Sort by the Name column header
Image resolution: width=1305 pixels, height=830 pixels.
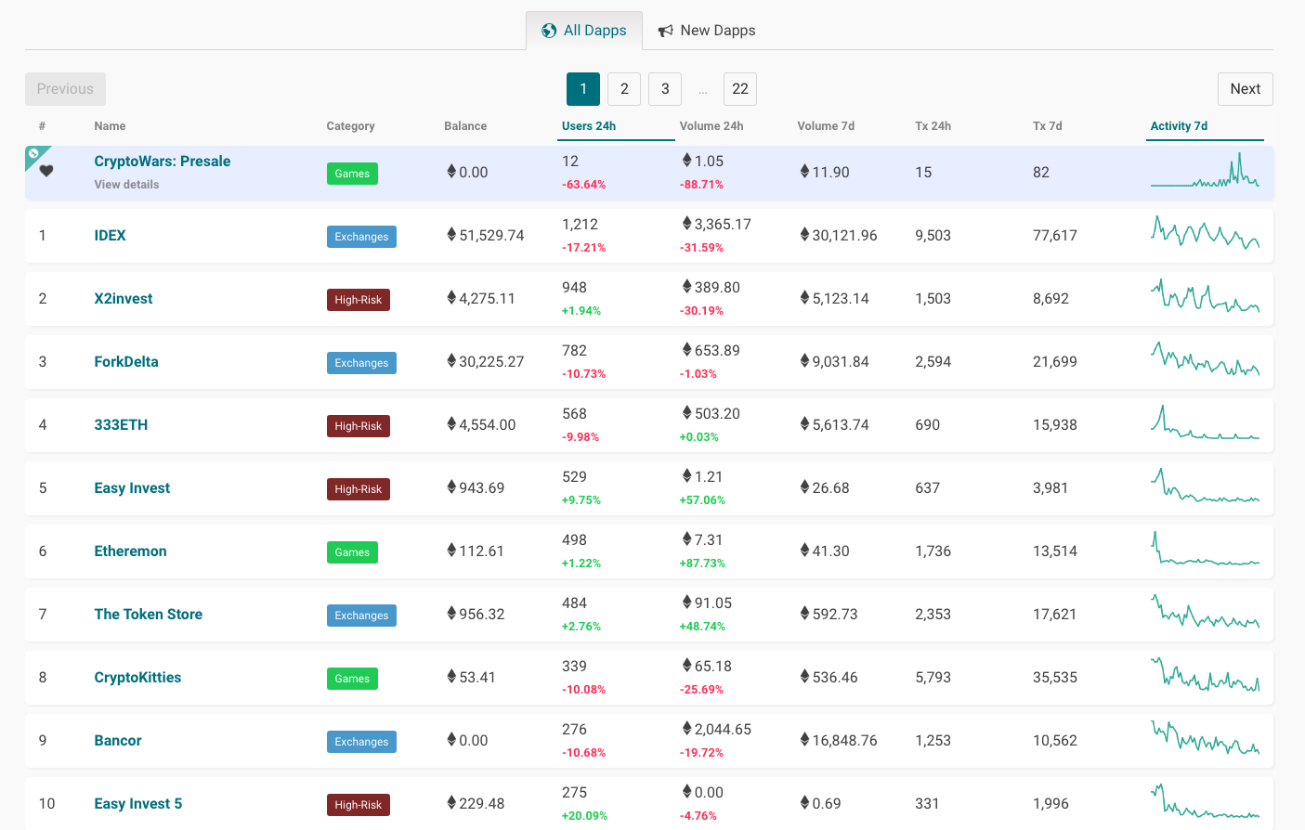click(x=110, y=126)
